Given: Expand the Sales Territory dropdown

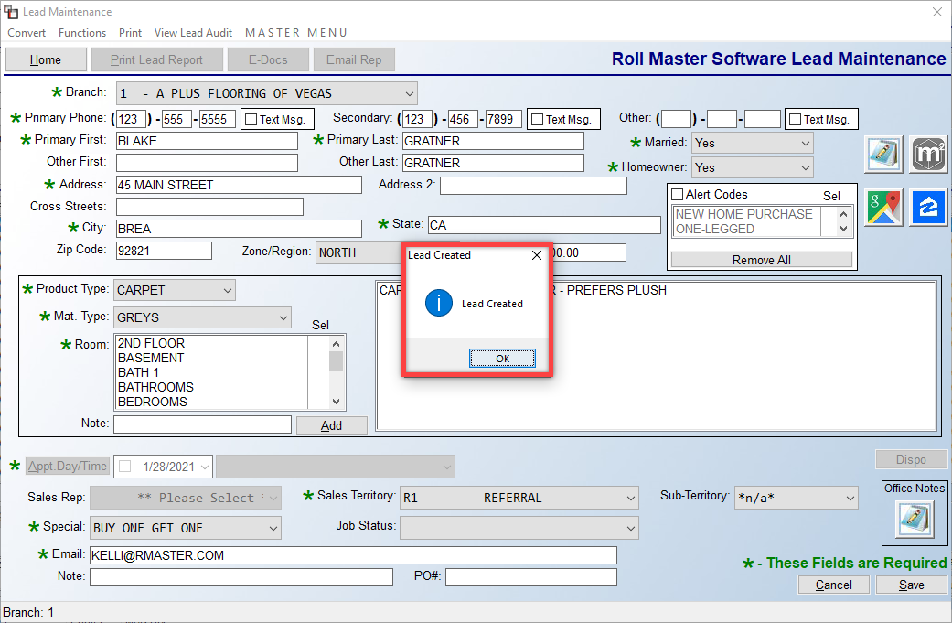Looking at the screenshot, I should tap(630, 498).
